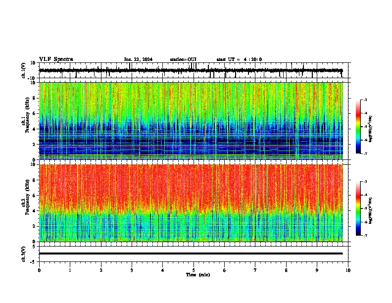392x303 pixels.
Task: Click the ch.2 colorbar 'log(PSD)(V²/Hz)' label
Action: pos(370,211)
